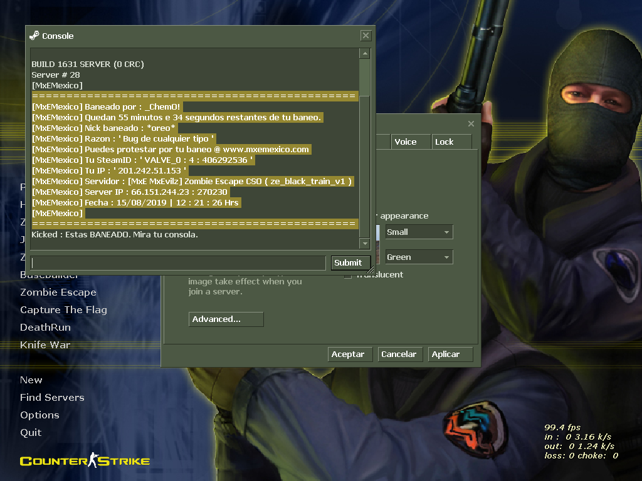
Task: Click the Aceptar button
Action: tap(350, 354)
